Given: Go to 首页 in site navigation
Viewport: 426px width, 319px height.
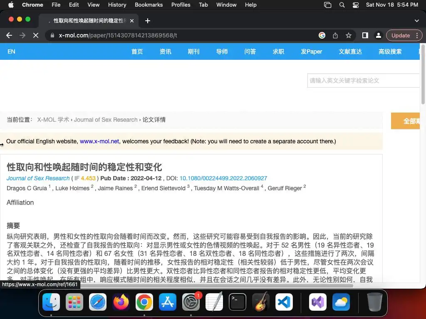Looking at the screenshot, I should click(x=137, y=52).
